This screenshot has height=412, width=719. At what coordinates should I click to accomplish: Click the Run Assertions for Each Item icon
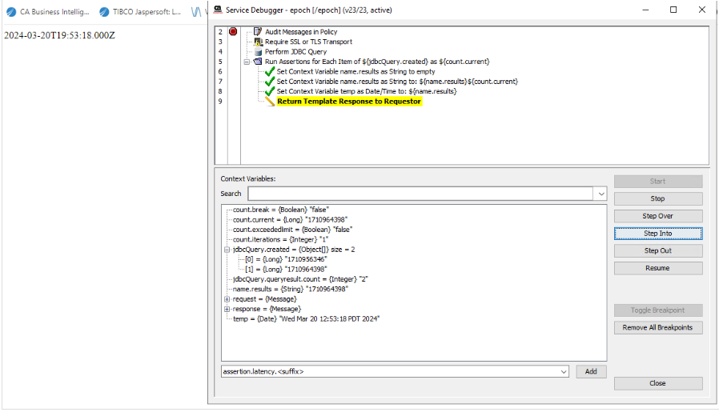(258, 62)
